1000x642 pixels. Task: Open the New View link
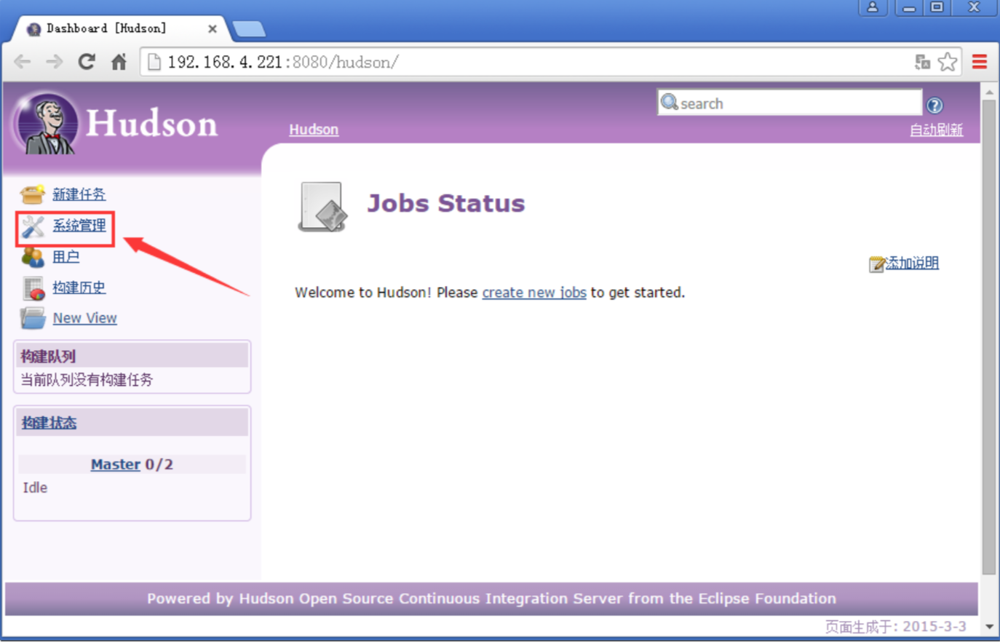tap(84, 318)
